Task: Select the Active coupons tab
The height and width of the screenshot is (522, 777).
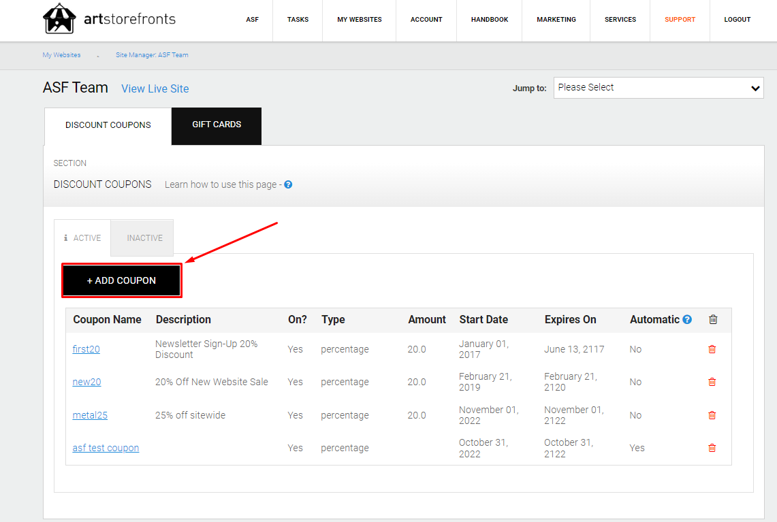Action: [x=82, y=238]
